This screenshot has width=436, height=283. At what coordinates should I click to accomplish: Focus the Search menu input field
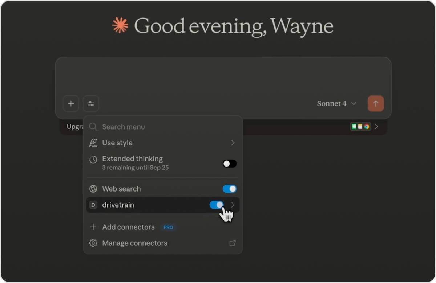click(x=163, y=127)
